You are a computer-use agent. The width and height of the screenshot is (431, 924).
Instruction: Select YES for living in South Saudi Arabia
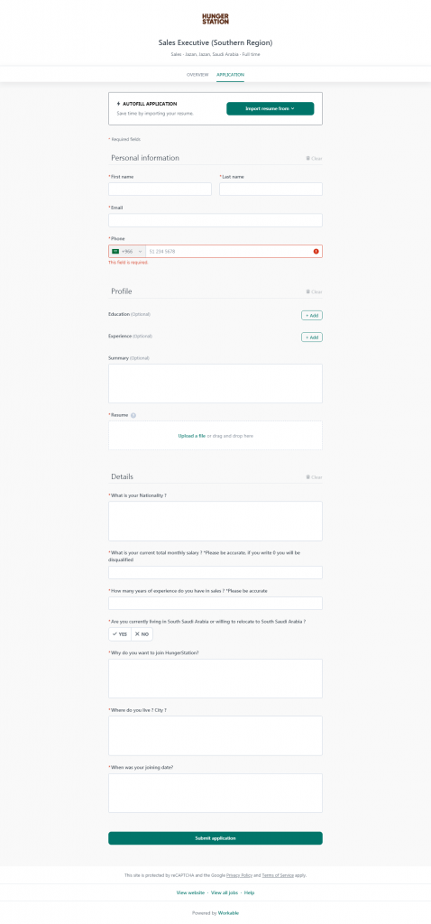tap(120, 634)
